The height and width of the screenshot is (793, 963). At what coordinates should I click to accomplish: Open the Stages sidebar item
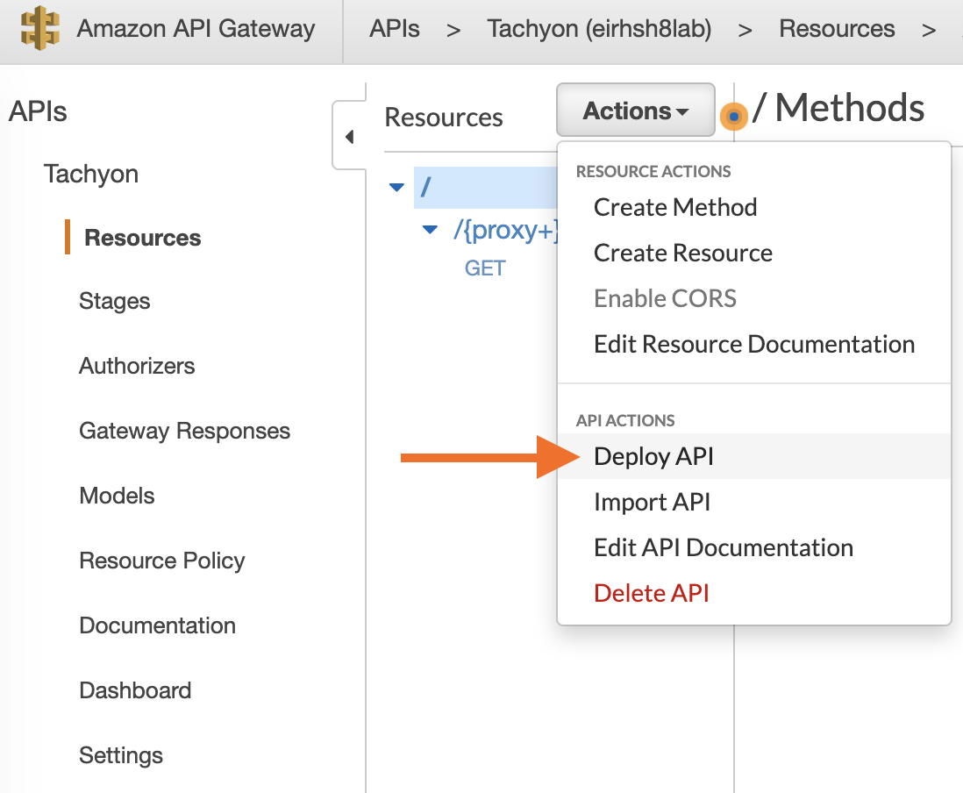(114, 301)
